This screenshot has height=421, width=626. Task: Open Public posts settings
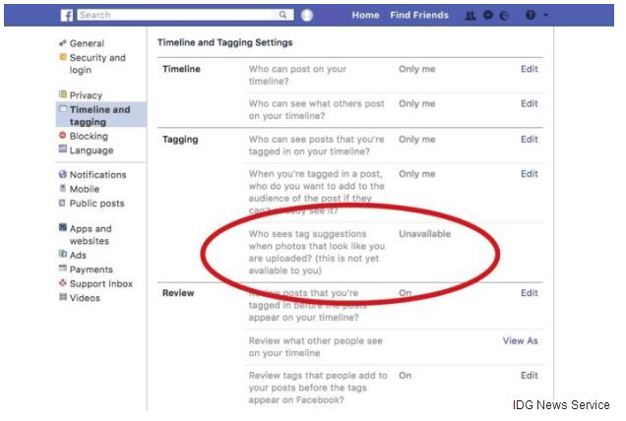click(97, 204)
